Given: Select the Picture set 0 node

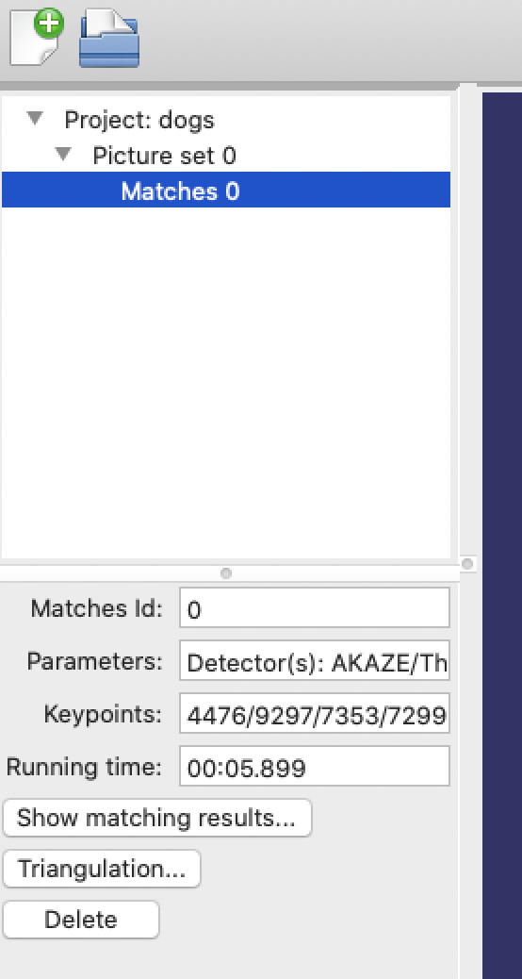Looking at the screenshot, I should coord(165,156).
